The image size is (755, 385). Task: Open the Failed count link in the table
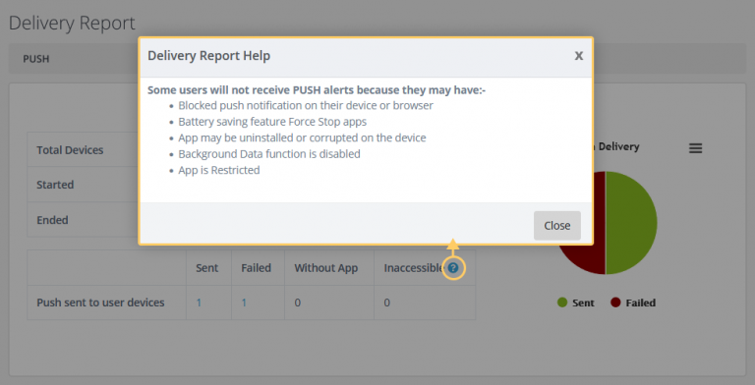[244, 302]
